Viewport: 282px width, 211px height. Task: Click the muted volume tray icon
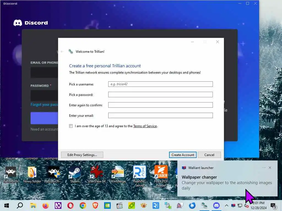click(x=246, y=206)
